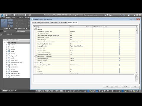The image size is (142, 106).
Task: Click the Mass Haul Line icon
Action: click(x=9, y=74)
